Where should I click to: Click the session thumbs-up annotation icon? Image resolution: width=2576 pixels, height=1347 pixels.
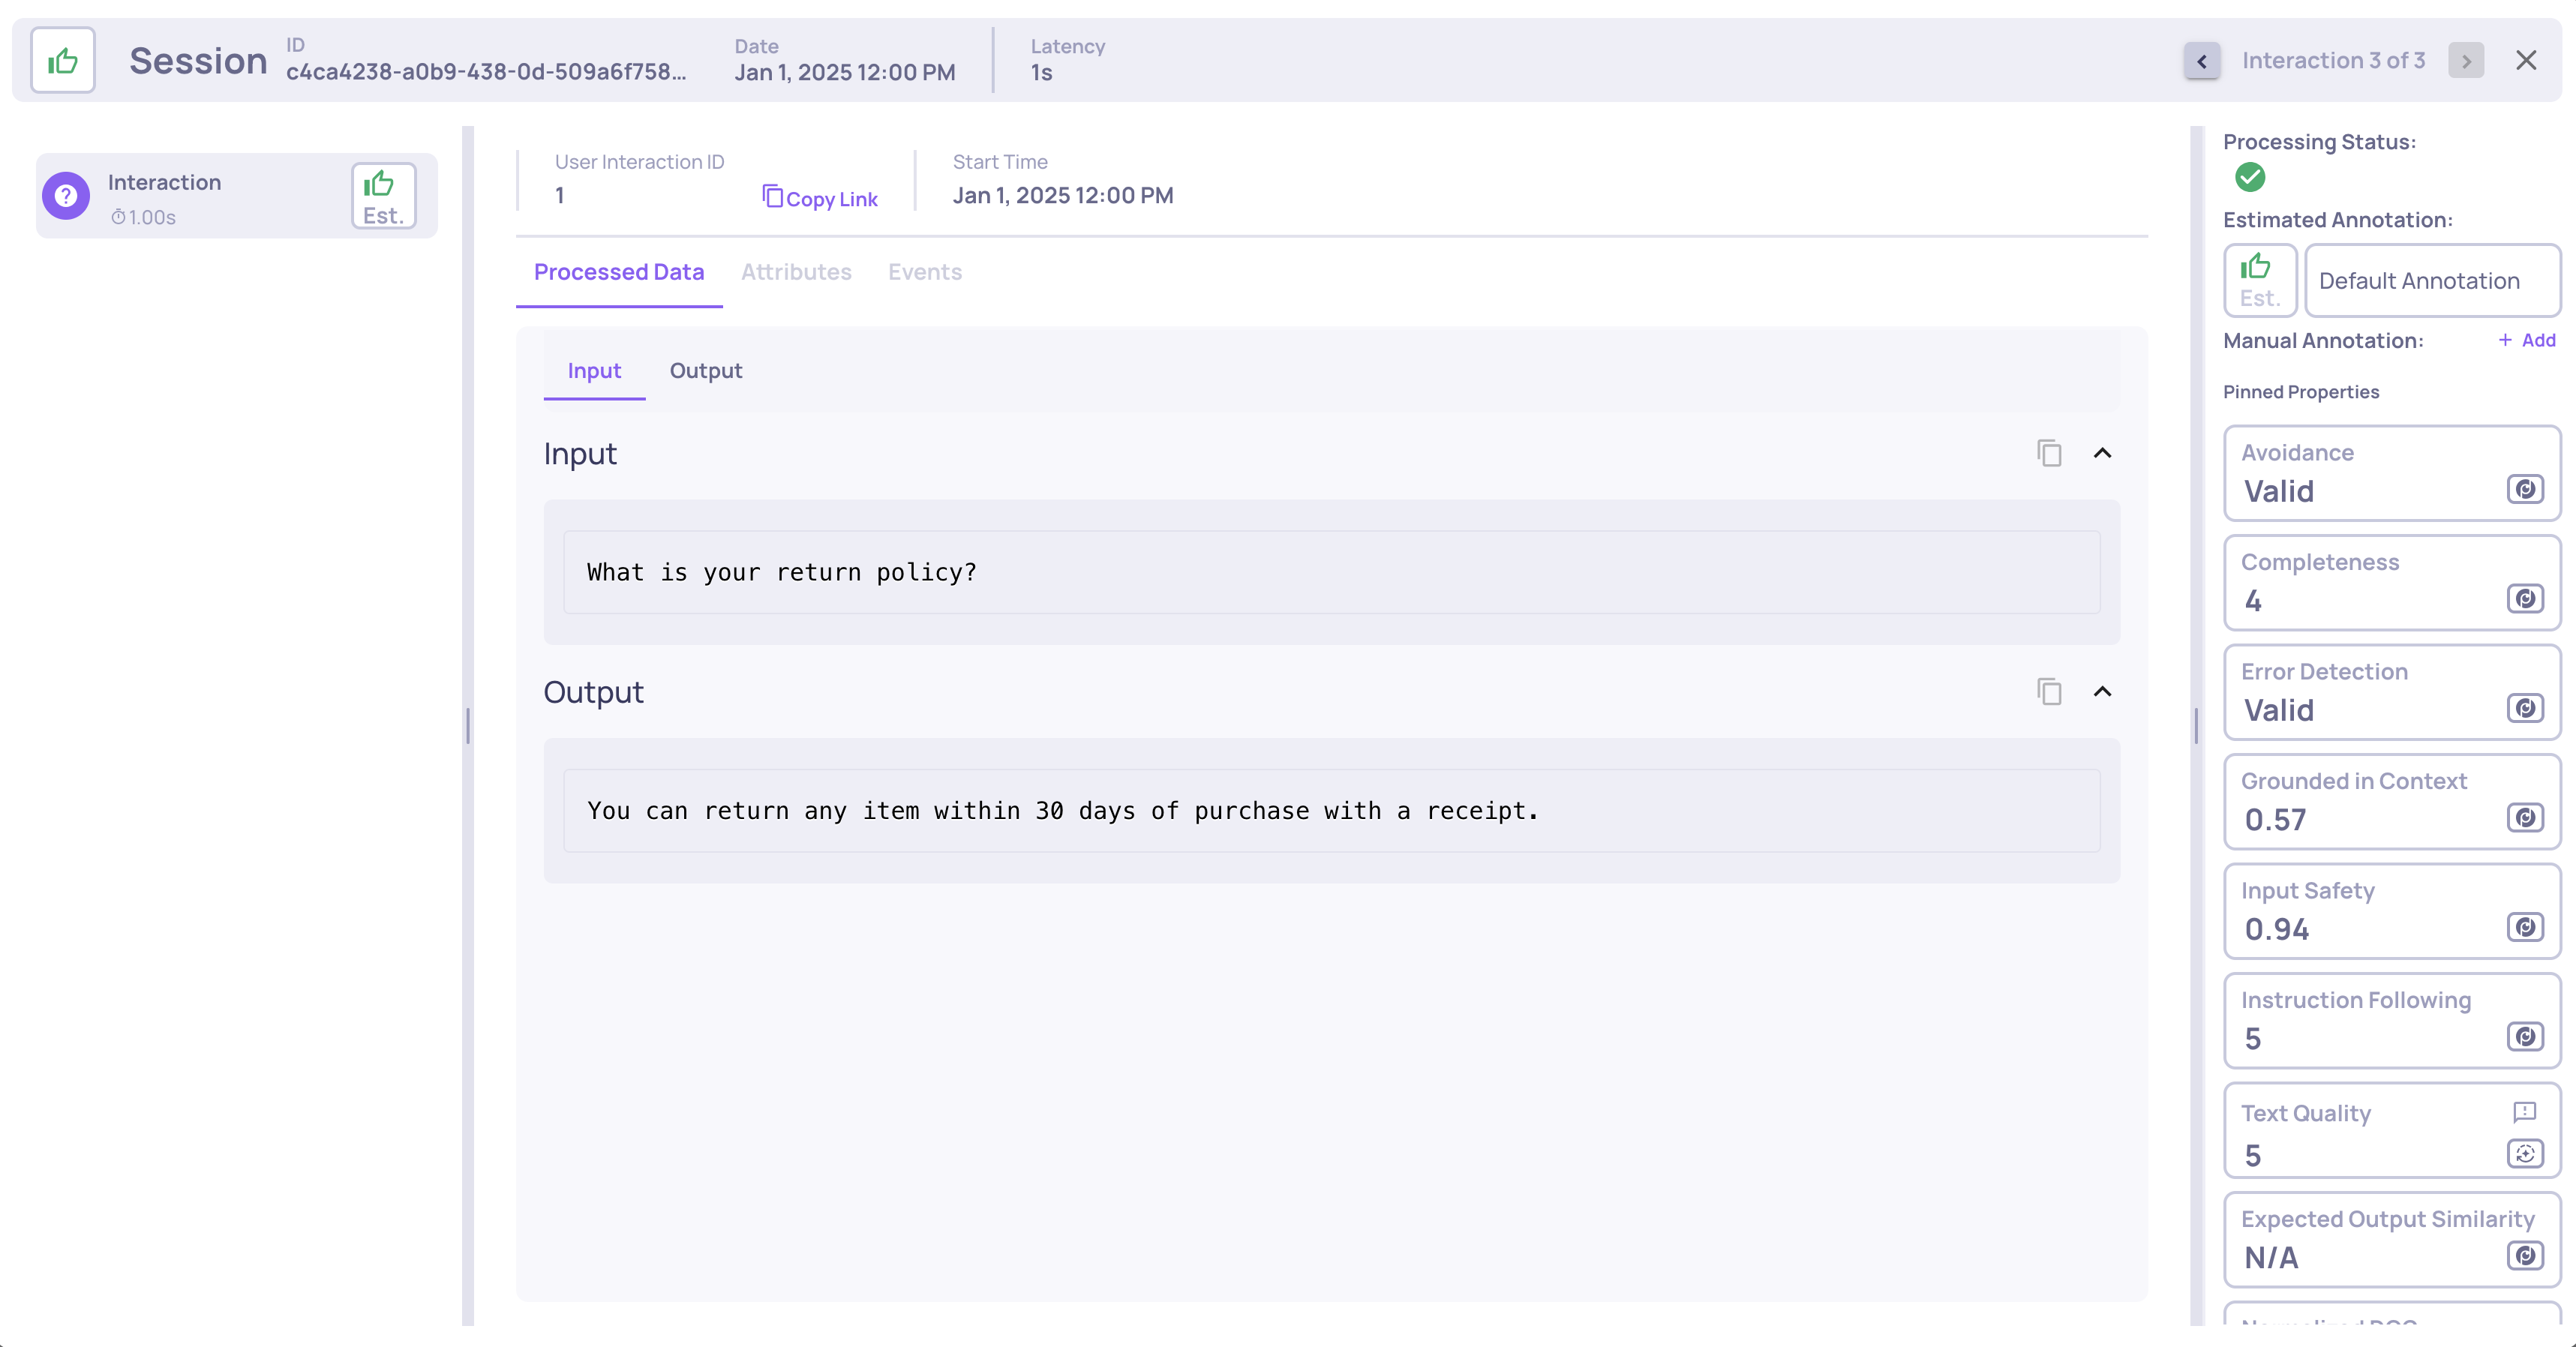coord(62,61)
